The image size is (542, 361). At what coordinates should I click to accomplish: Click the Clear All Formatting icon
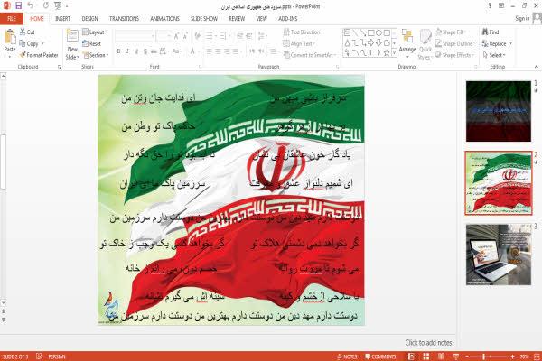tap(198, 36)
